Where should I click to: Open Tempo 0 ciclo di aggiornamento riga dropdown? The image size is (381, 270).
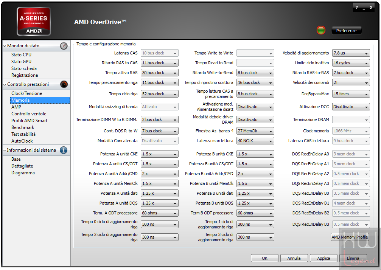coord(159,224)
